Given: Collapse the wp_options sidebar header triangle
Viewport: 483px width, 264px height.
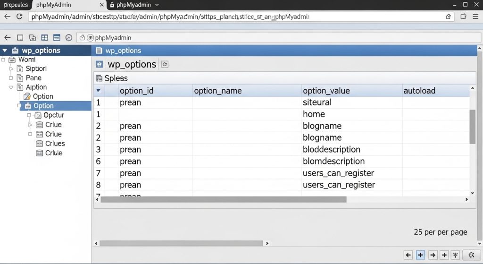Looking at the screenshot, I should 5,50.
